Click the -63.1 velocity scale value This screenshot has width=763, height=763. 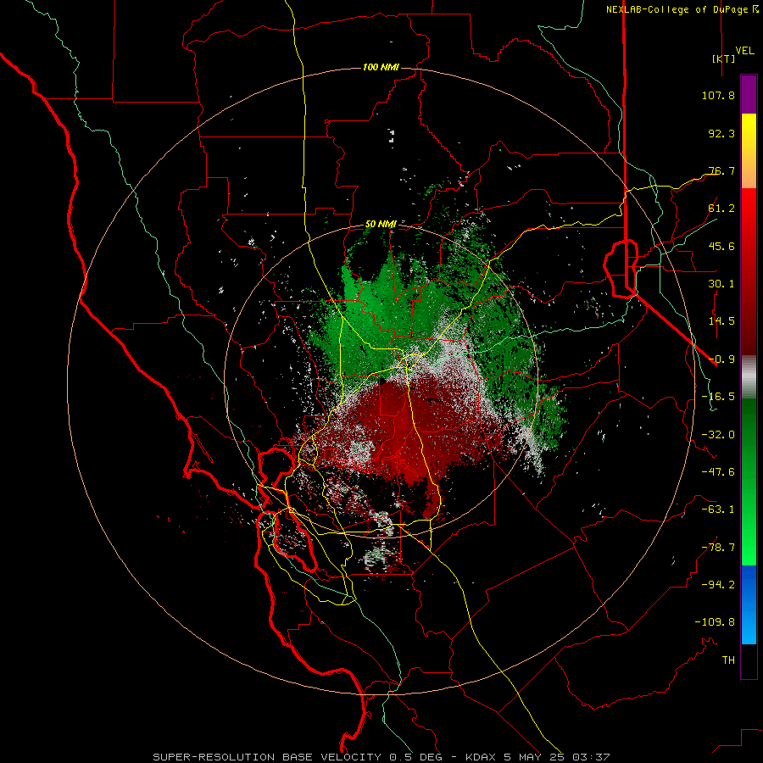coord(718,510)
